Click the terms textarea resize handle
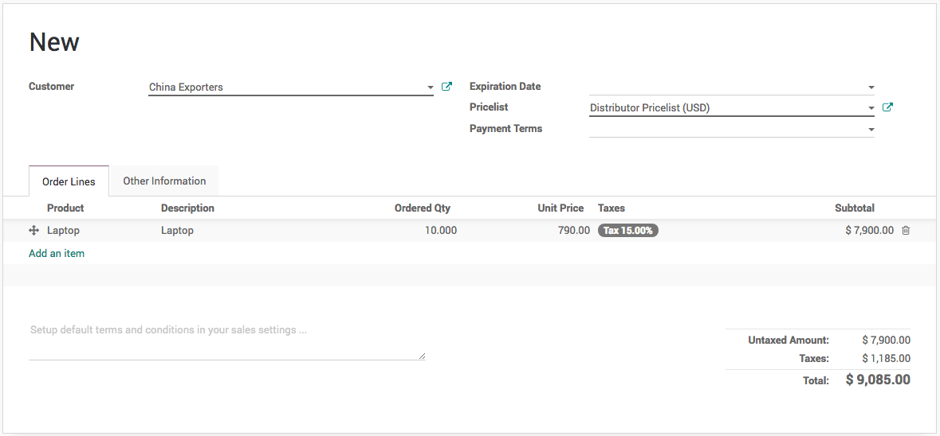Screen dimensions: 940x436 (x=423, y=356)
